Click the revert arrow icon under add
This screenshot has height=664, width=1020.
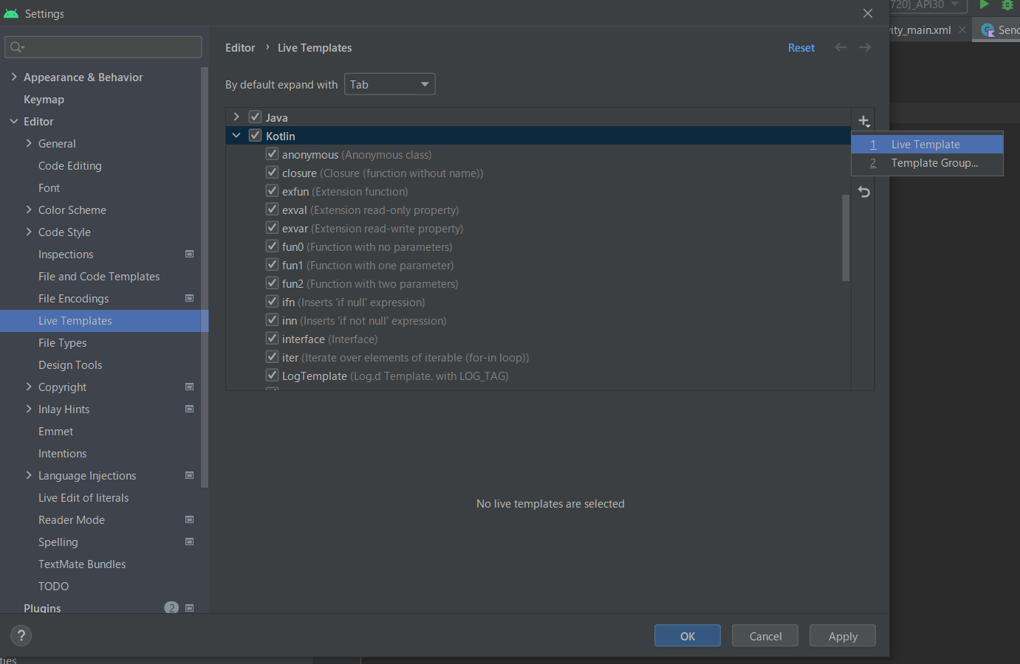[863, 192]
